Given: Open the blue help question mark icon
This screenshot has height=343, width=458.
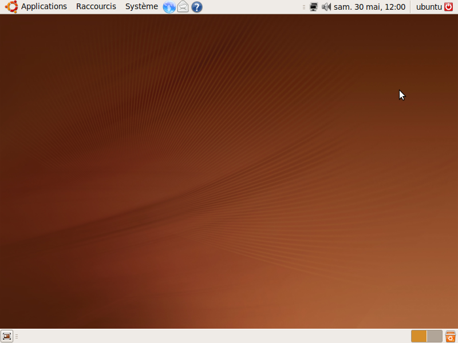Looking at the screenshot, I should tap(197, 7).
